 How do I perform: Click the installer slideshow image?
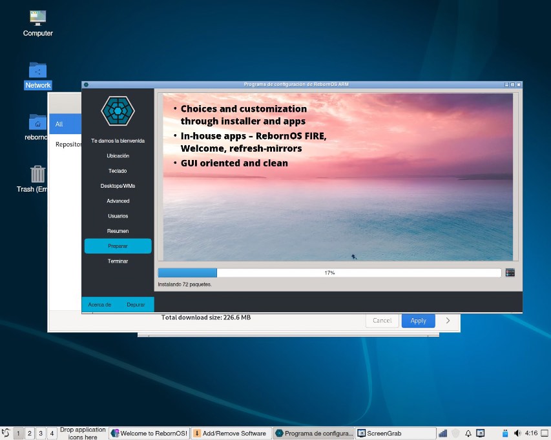[338, 177]
